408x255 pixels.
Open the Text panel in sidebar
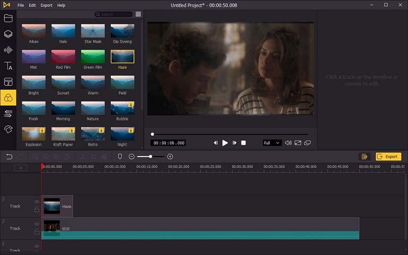click(x=8, y=66)
